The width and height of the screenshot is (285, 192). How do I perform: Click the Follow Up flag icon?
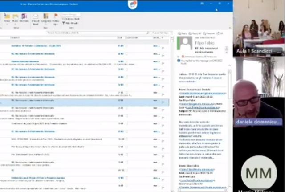pos(56,18)
